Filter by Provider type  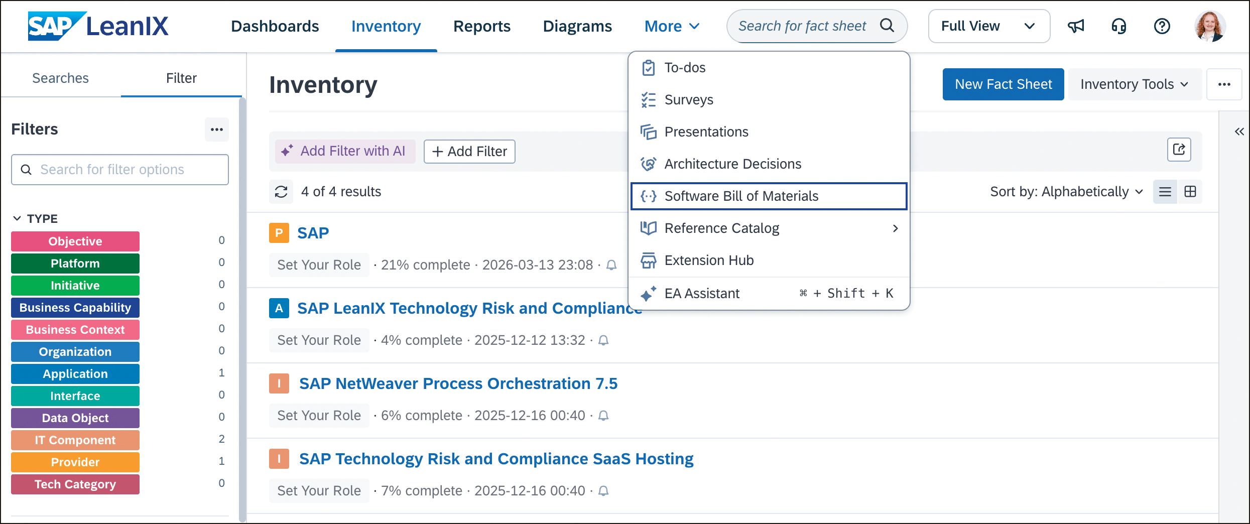click(75, 462)
